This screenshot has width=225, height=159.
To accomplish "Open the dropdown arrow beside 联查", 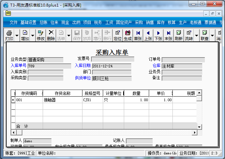I will (213, 35).
